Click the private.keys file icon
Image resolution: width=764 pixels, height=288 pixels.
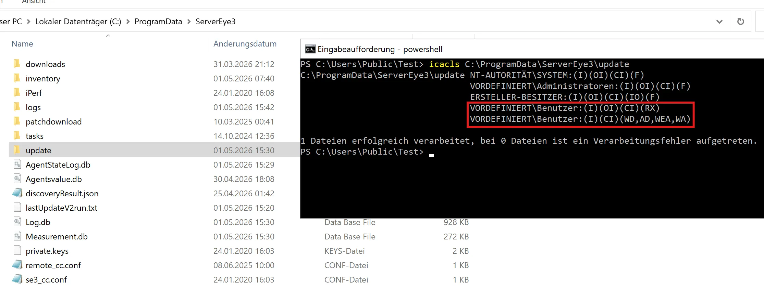coord(17,250)
